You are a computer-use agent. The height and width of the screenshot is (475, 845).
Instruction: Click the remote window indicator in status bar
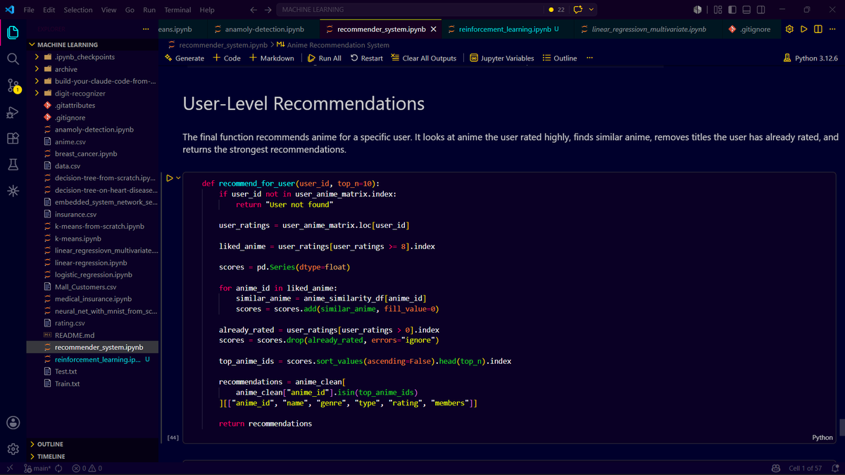tap(10, 468)
